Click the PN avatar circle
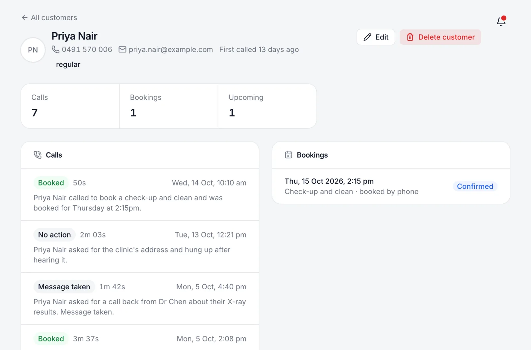The width and height of the screenshot is (531, 350). [x=33, y=50]
